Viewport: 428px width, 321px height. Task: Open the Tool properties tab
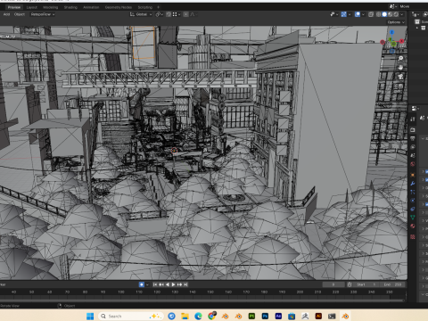coord(413,119)
